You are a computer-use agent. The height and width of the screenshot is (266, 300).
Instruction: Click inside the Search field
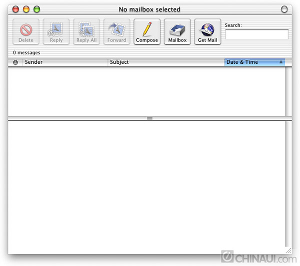pos(256,34)
